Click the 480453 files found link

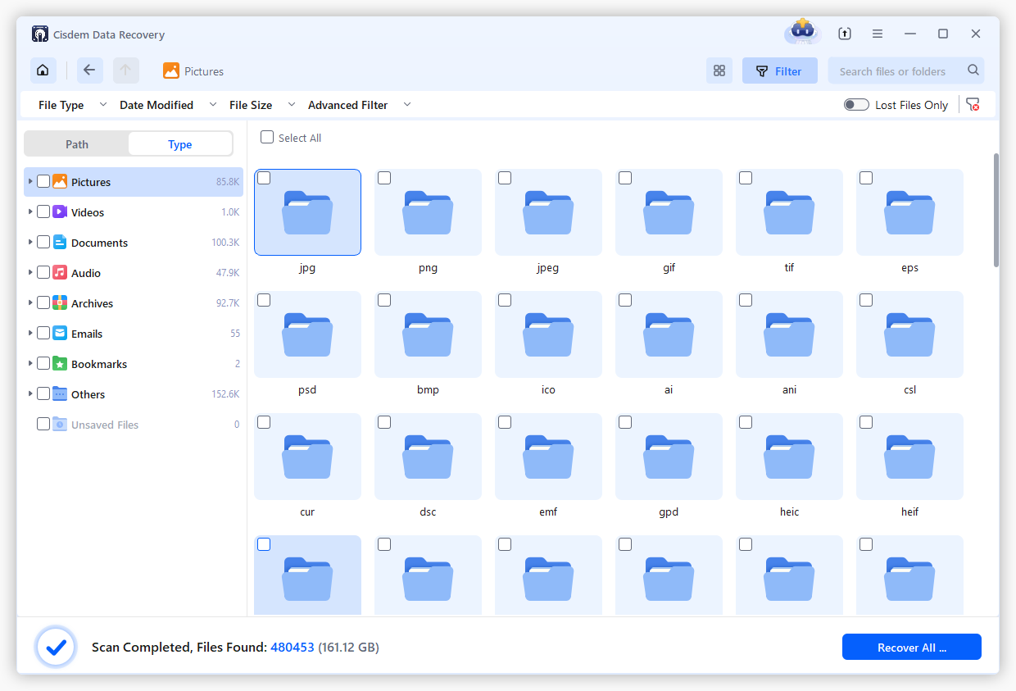292,647
